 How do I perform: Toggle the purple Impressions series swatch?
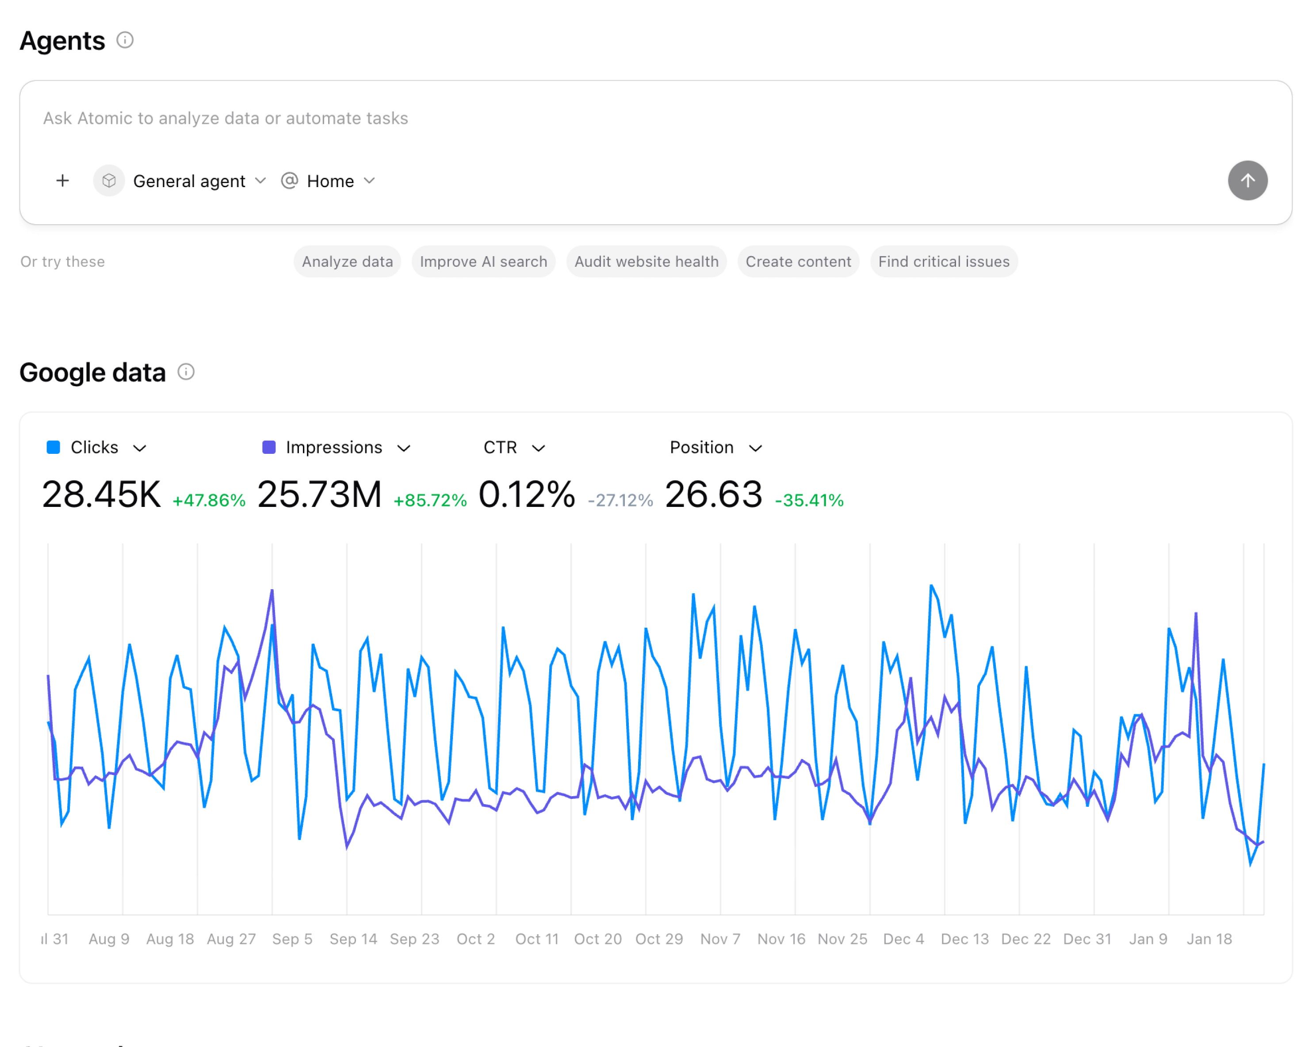[x=268, y=447]
